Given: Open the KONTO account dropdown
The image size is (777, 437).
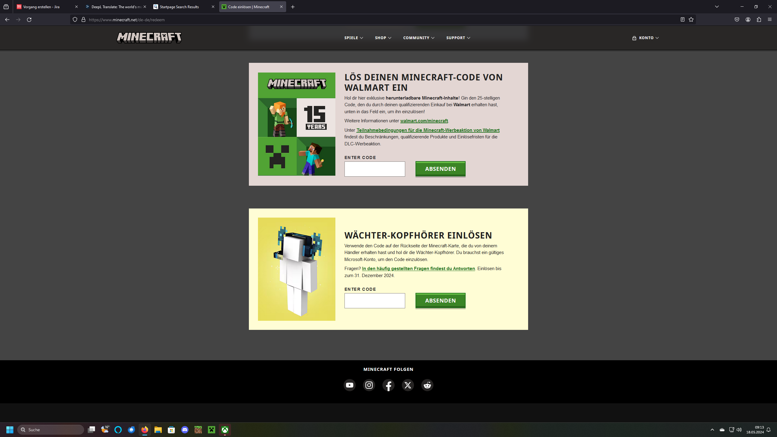Looking at the screenshot, I should (x=646, y=38).
